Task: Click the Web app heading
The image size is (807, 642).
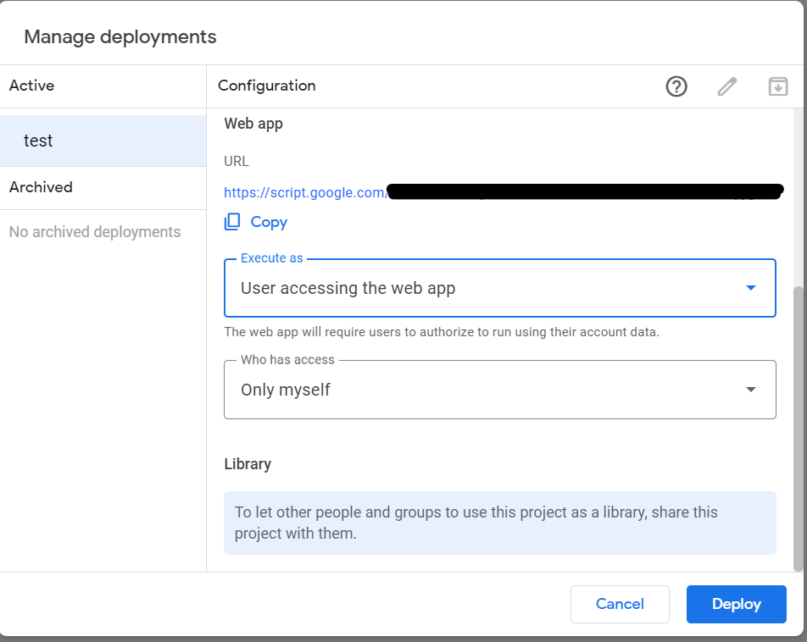Action: (x=253, y=124)
